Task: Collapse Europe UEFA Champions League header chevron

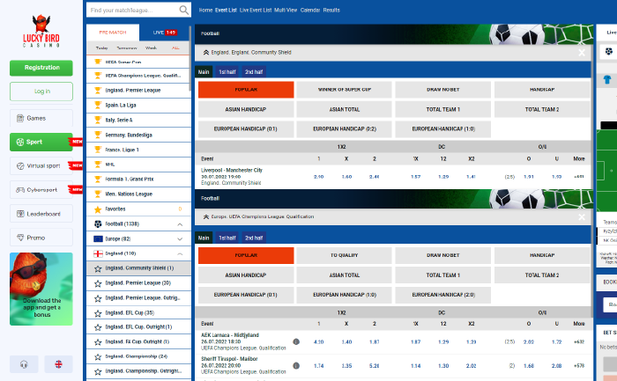Action: [x=205, y=216]
